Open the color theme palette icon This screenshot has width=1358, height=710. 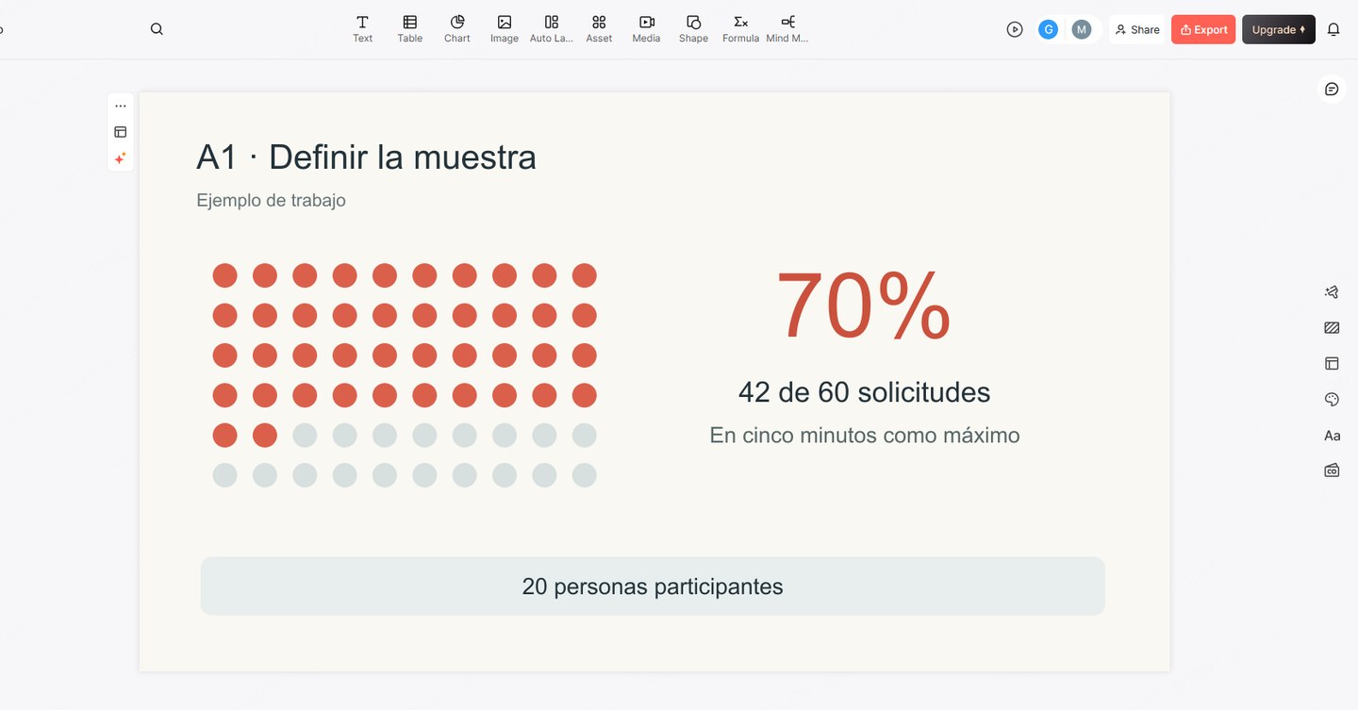click(x=1332, y=400)
